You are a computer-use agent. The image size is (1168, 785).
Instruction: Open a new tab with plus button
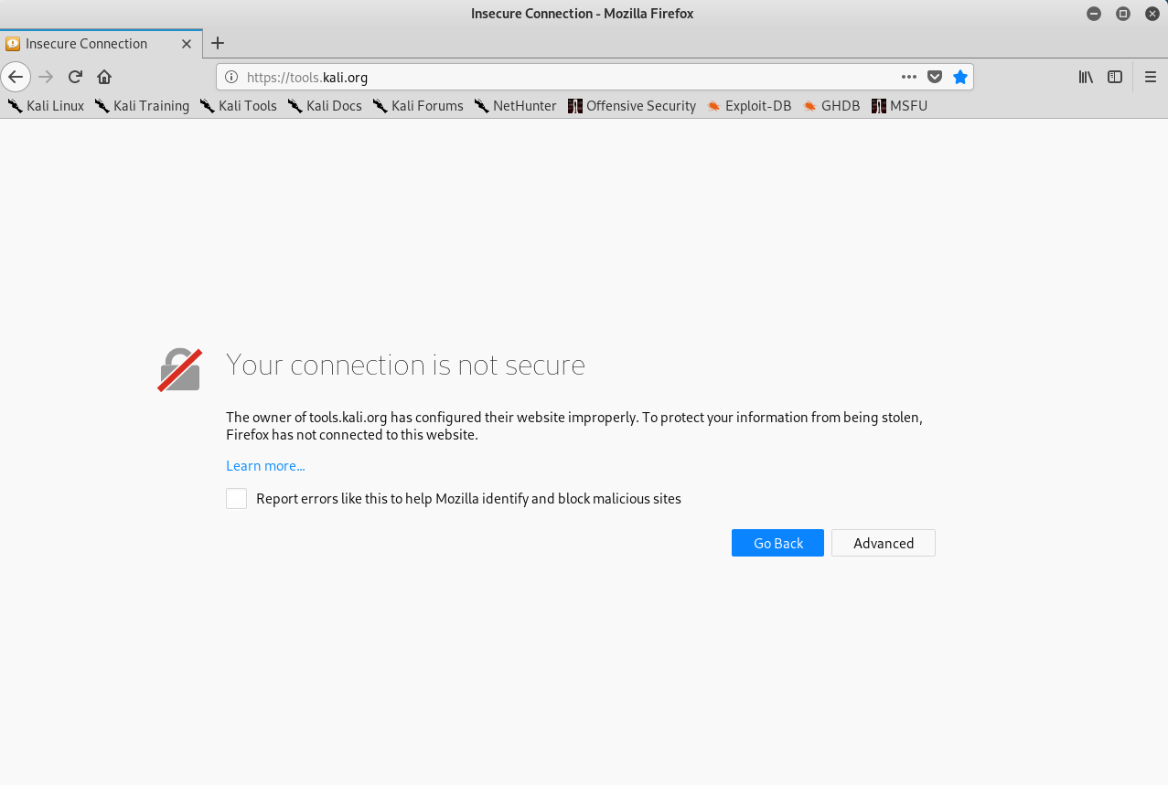218,43
